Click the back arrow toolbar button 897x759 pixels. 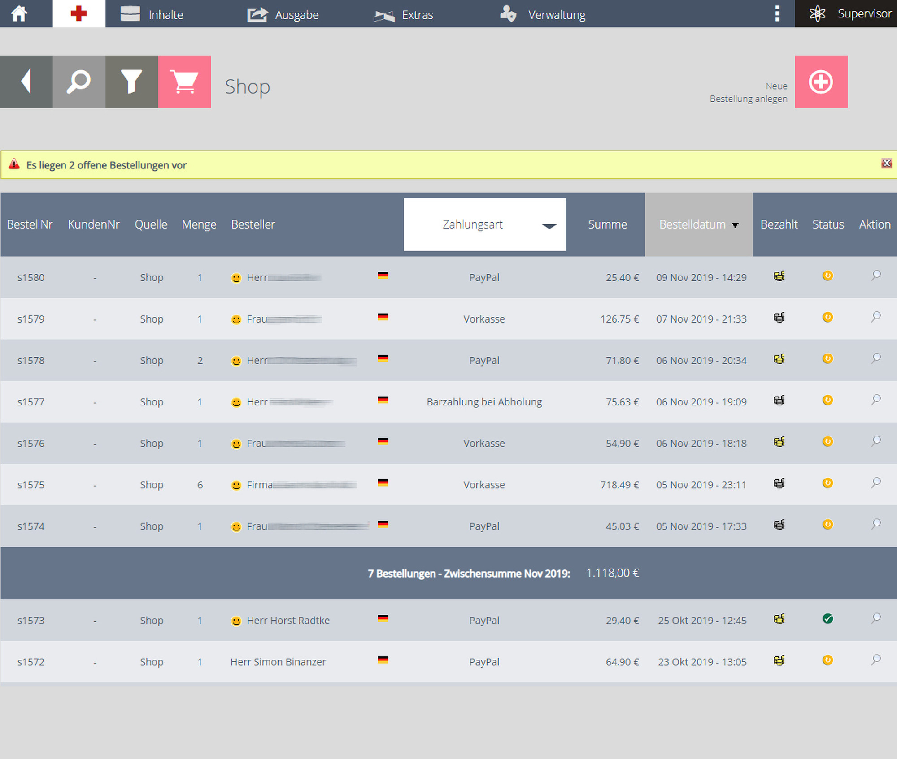coord(26,82)
